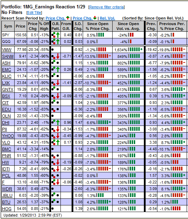Image resolution: width=188 pixels, height=219 pixels.
Task: Click YHOO red down arrow pattern icon
Action: pos(58,136)
